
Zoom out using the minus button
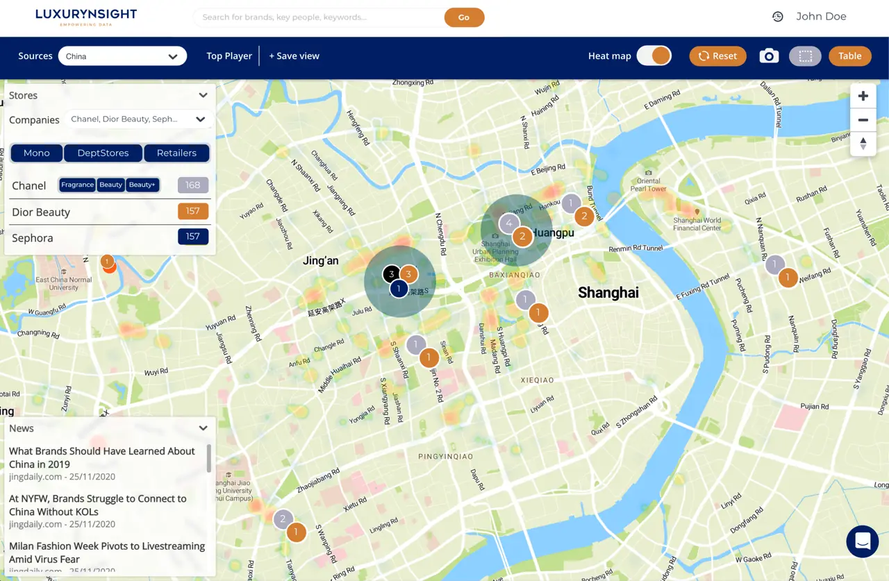(863, 120)
